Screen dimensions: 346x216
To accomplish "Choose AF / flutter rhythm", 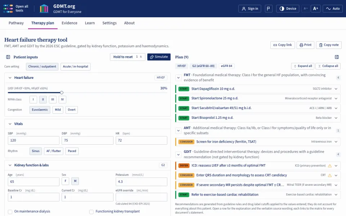I will click(54, 151).
